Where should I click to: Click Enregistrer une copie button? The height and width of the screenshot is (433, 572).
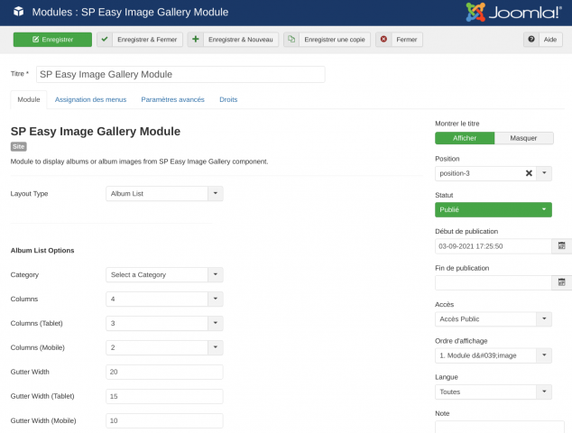click(328, 40)
